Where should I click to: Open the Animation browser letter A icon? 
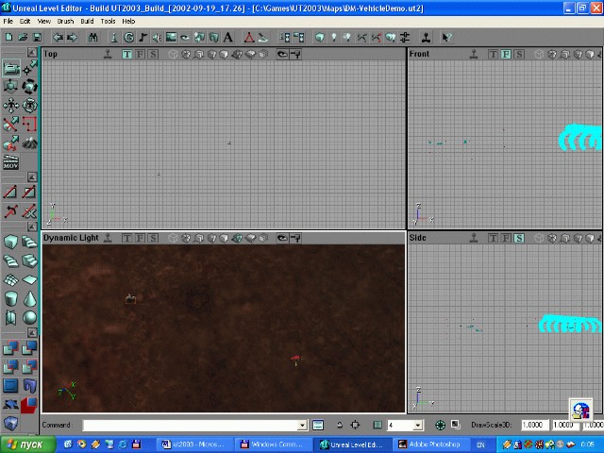point(228,38)
